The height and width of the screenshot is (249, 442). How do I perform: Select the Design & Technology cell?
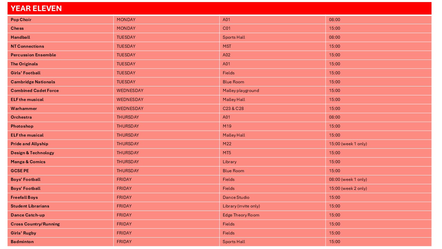tap(32, 153)
